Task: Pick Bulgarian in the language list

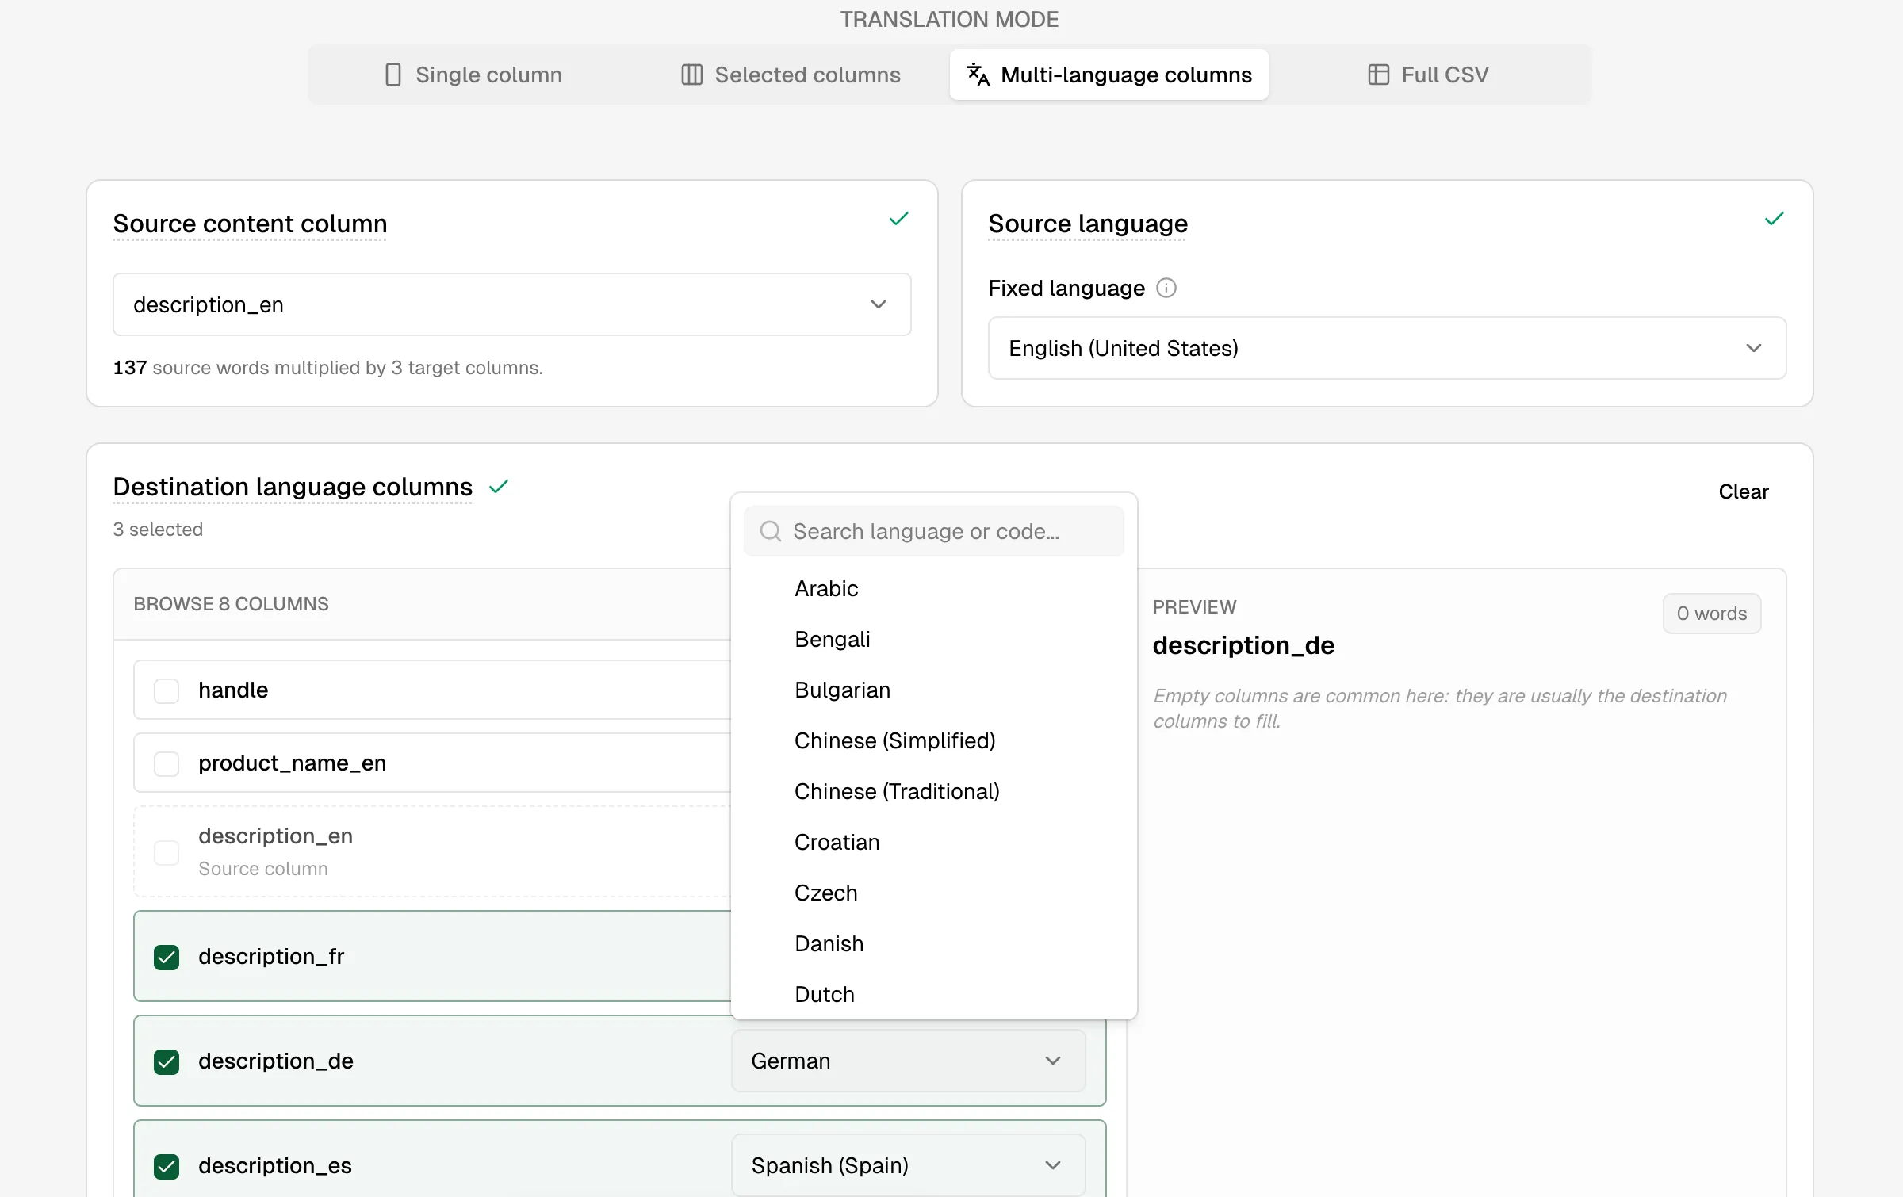Action: [x=933, y=690]
